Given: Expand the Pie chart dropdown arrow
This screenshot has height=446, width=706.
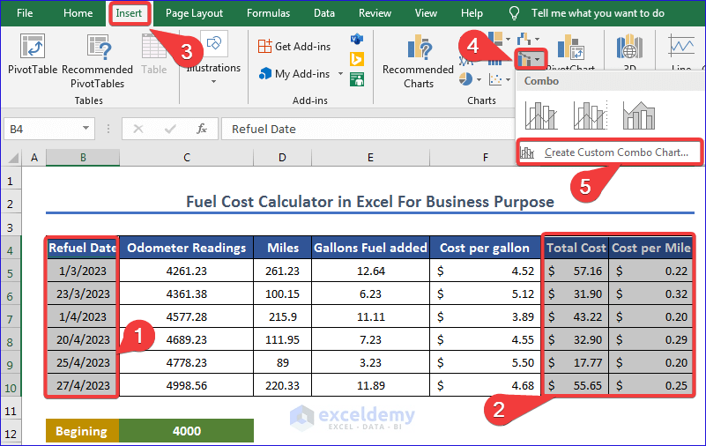Looking at the screenshot, I should (479, 80).
